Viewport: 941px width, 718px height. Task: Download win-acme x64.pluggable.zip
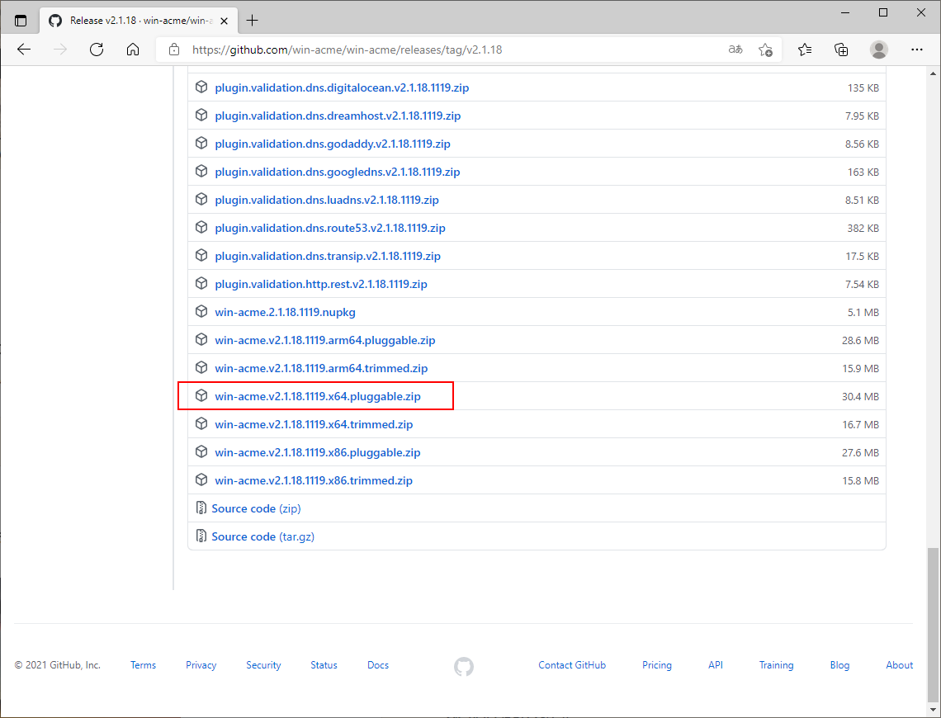point(318,396)
